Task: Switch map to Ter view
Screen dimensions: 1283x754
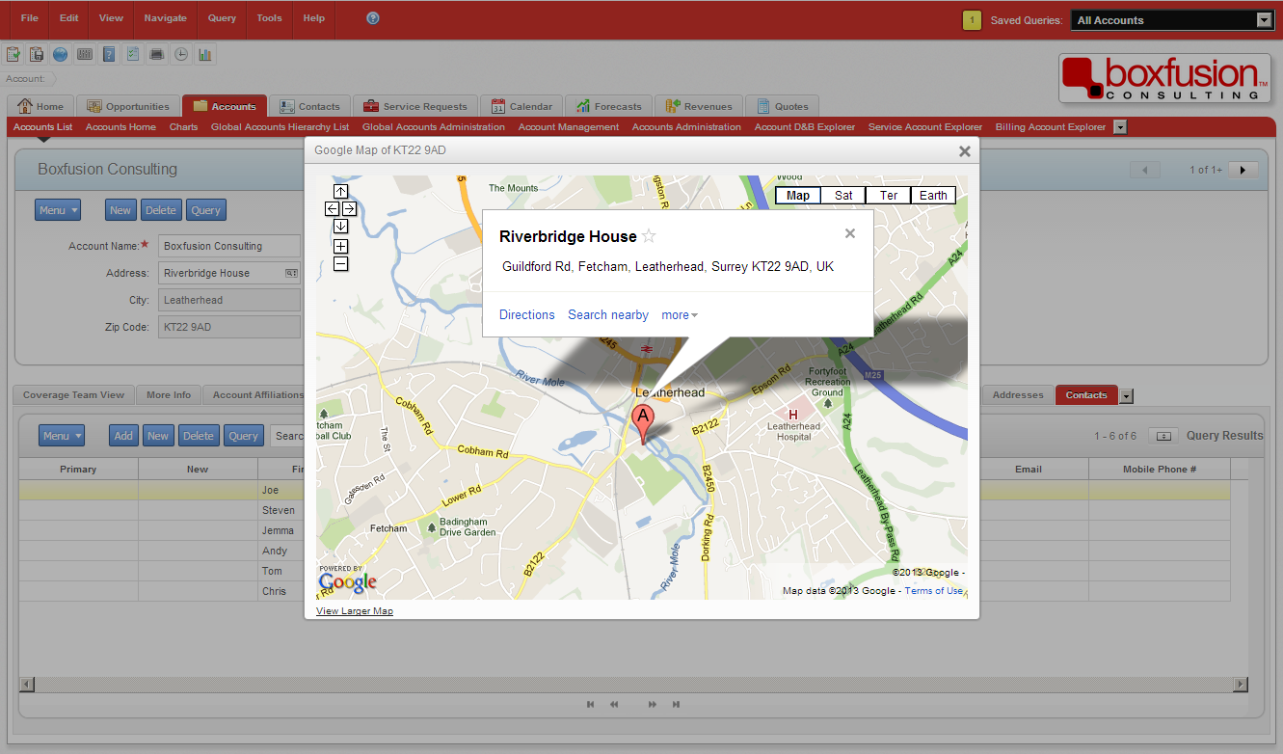Action: point(889,196)
